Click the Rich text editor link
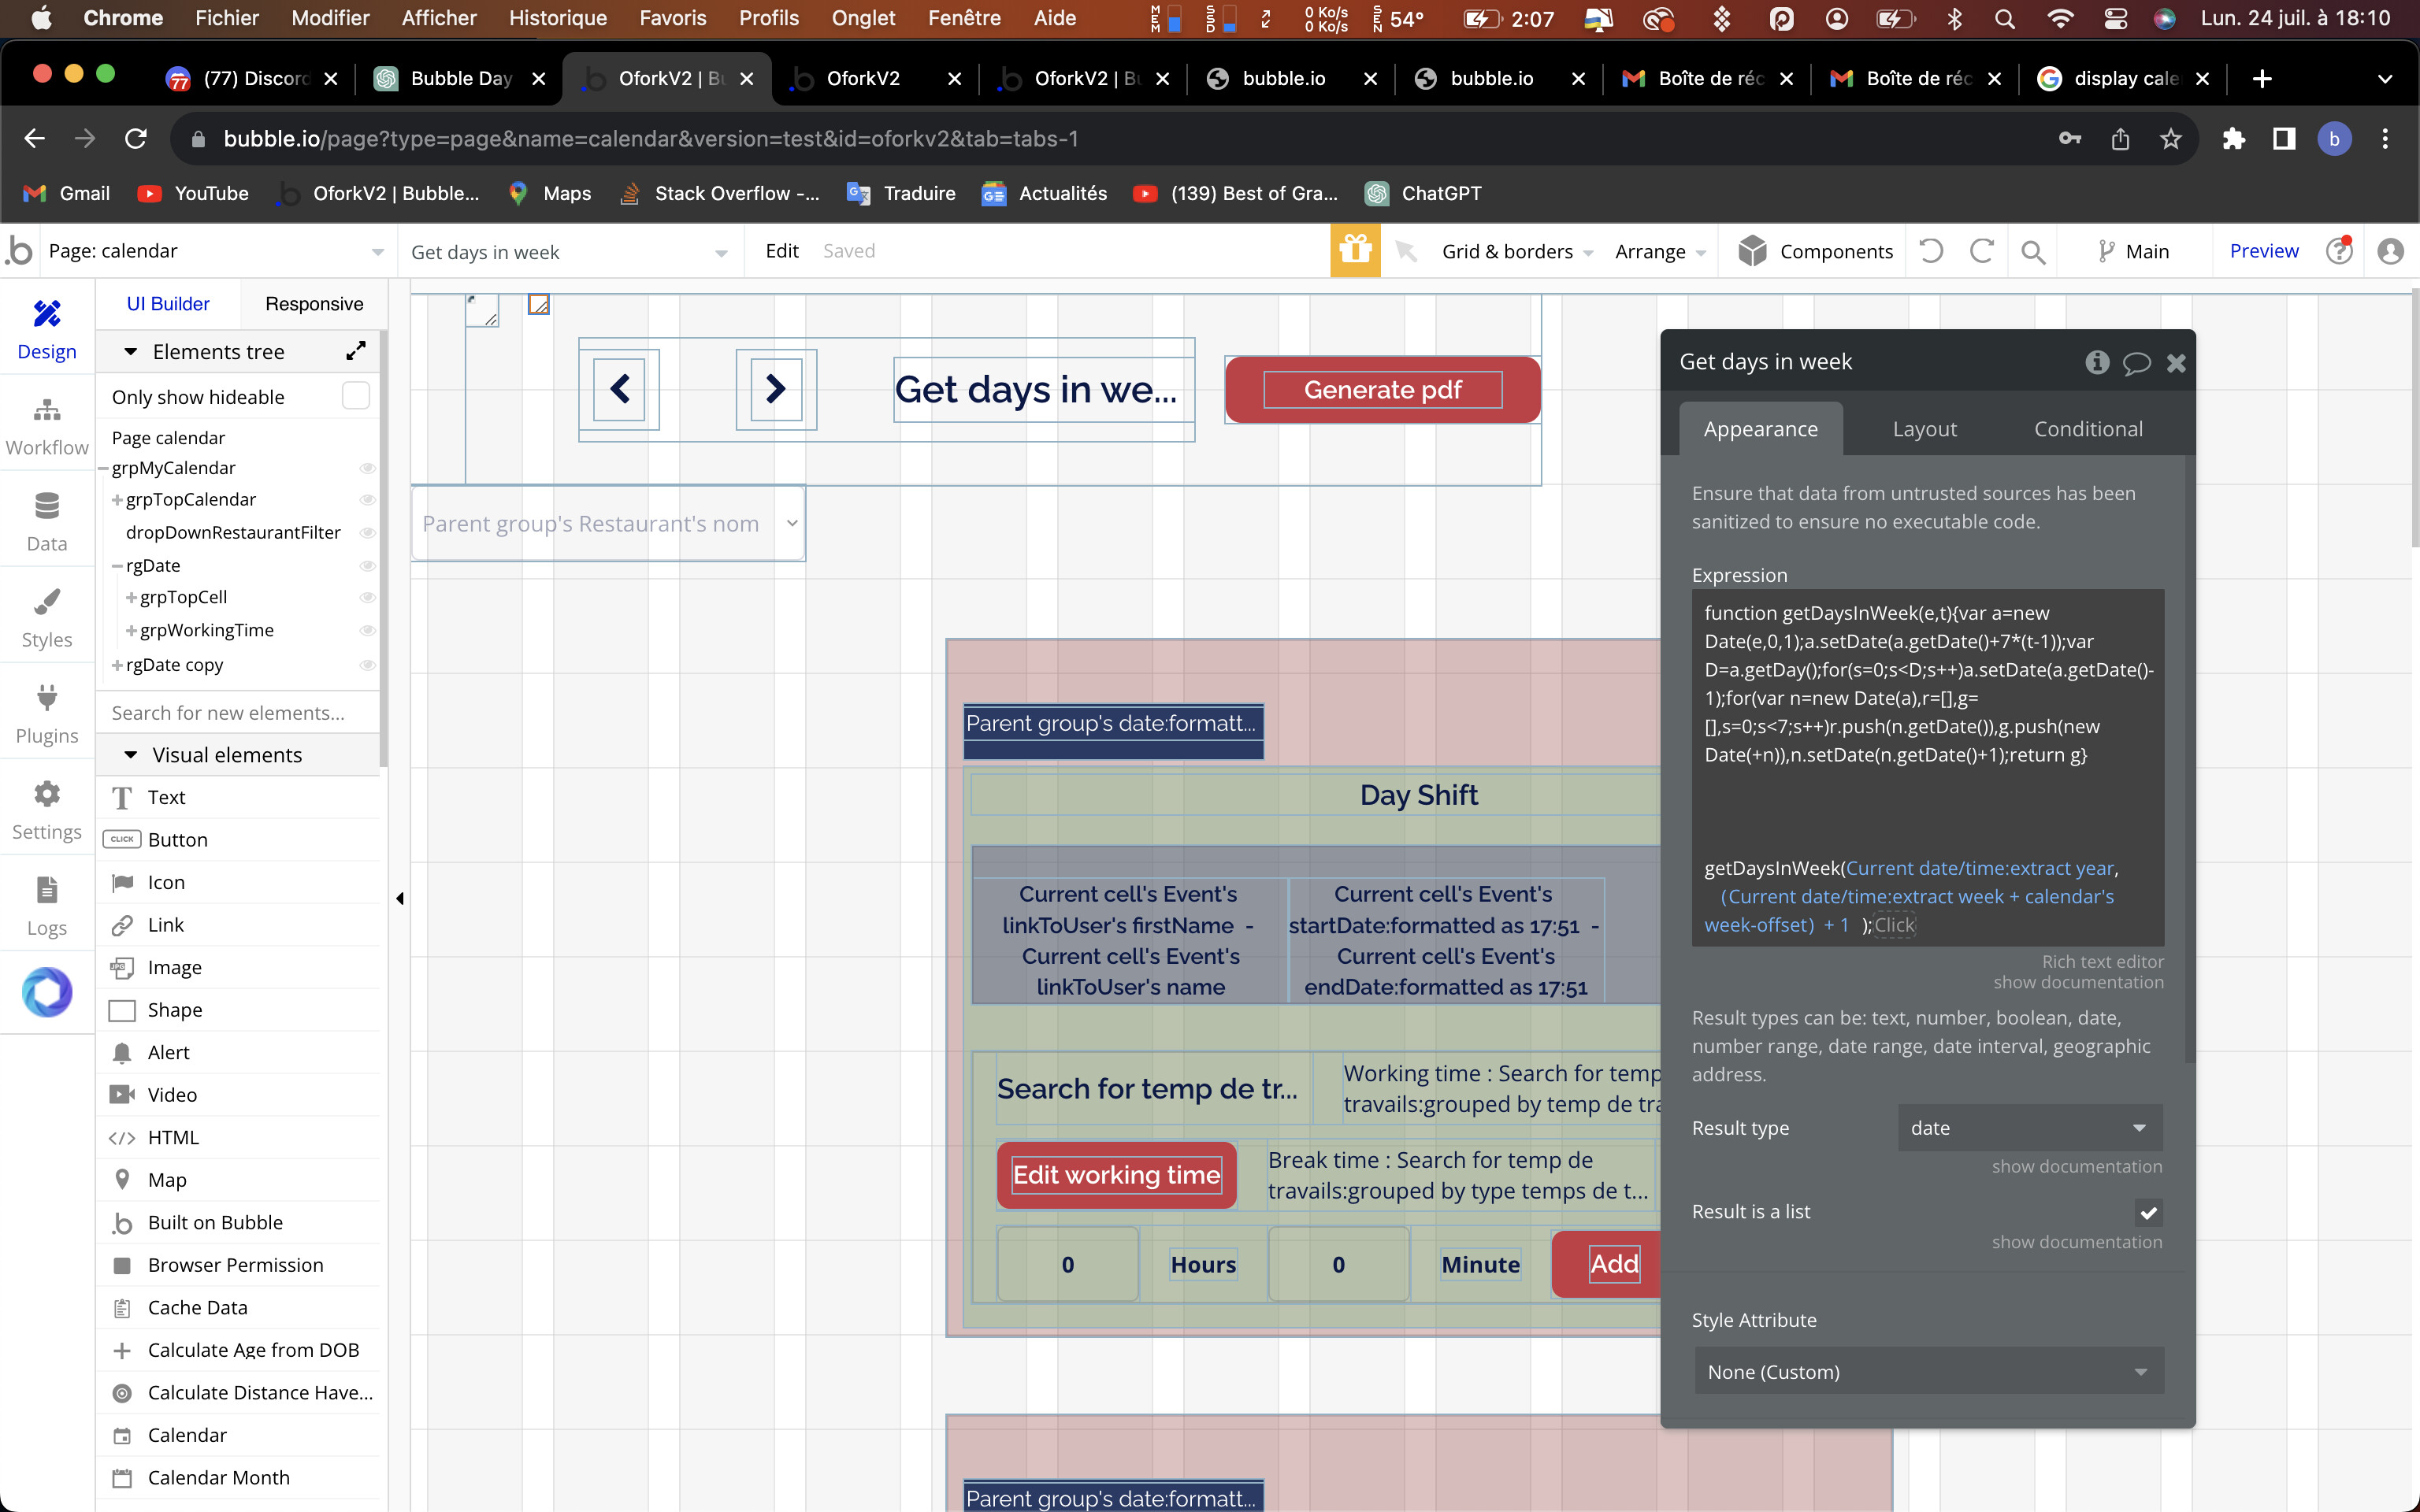2420x1512 pixels. pos(2102,961)
